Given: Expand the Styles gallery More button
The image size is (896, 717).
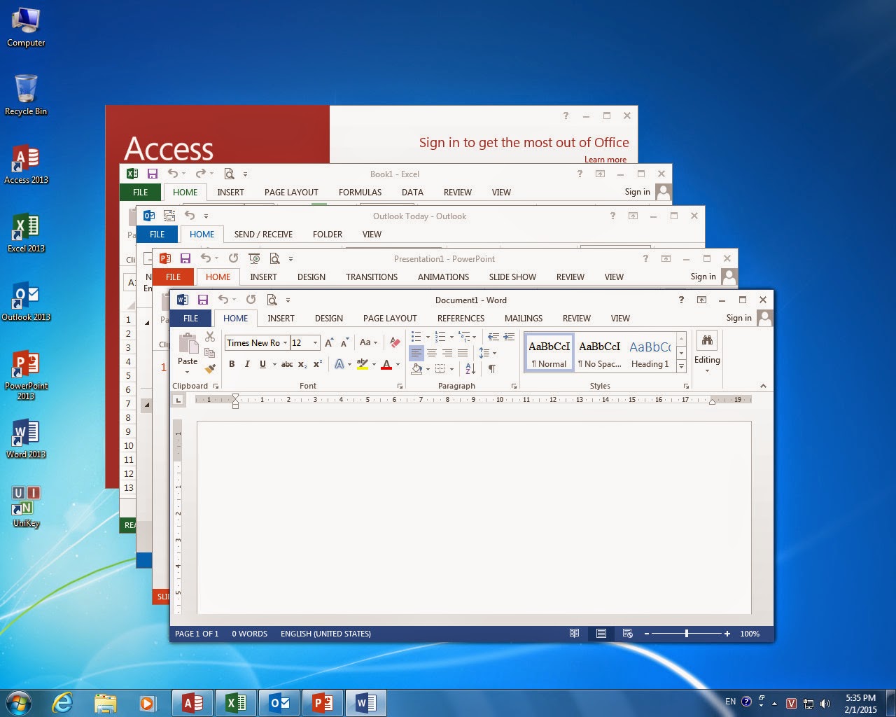Looking at the screenshot, I should click(682, 366).
